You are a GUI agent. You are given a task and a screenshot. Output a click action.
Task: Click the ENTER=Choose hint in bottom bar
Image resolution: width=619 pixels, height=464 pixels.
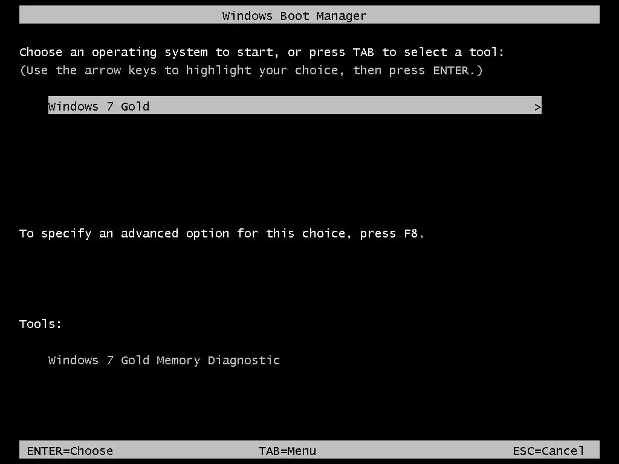(70, 451)
